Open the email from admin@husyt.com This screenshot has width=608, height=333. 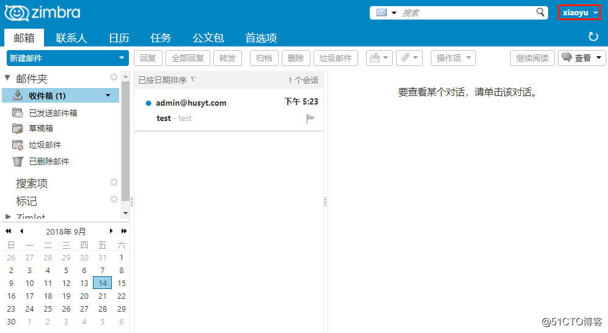[x=229, y=110]
